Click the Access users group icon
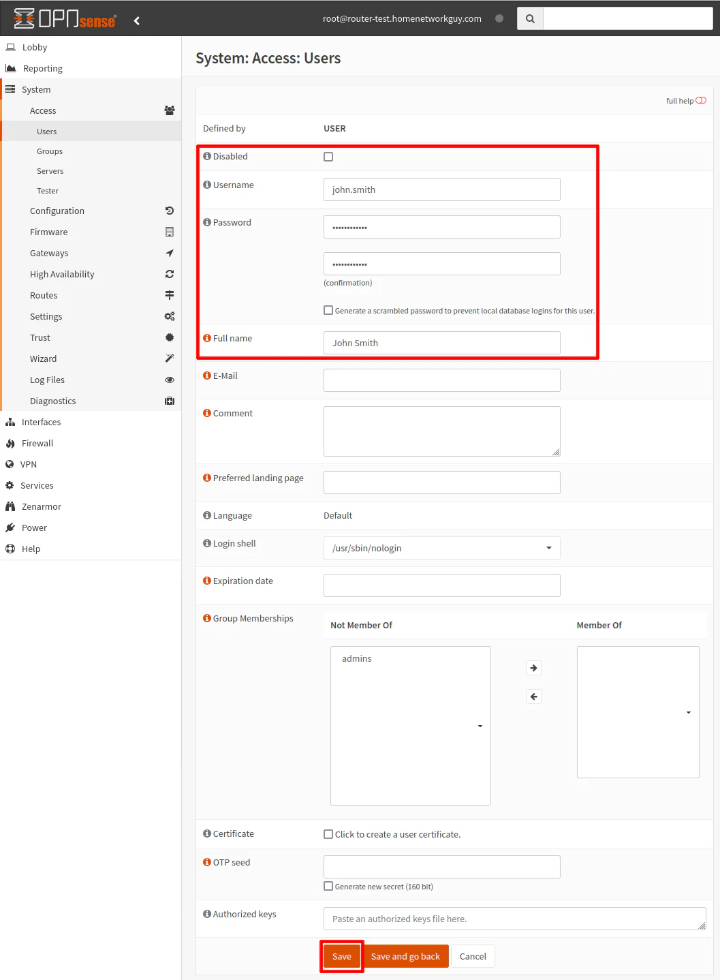 pos(170,110)
